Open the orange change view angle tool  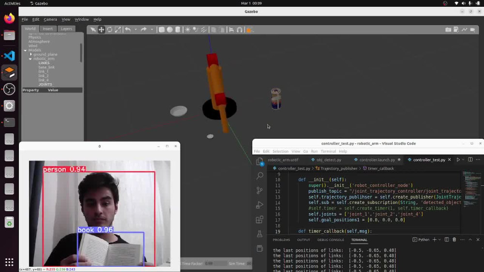[x=249, y=29]
